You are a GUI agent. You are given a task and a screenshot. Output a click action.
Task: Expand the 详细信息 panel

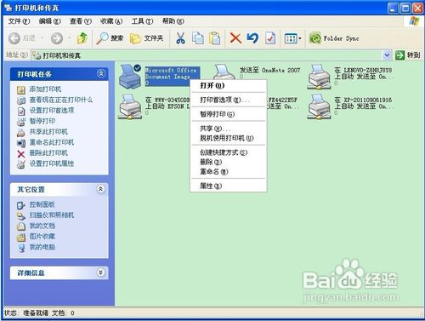pos(100,272)
